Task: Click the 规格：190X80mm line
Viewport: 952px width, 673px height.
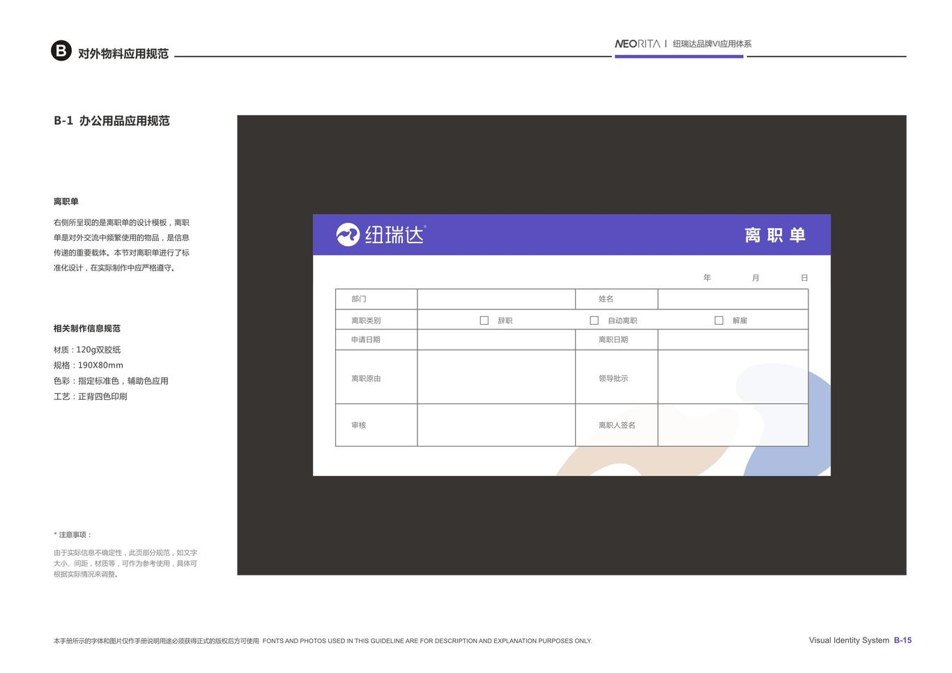Action: click(x=89, y=365)
